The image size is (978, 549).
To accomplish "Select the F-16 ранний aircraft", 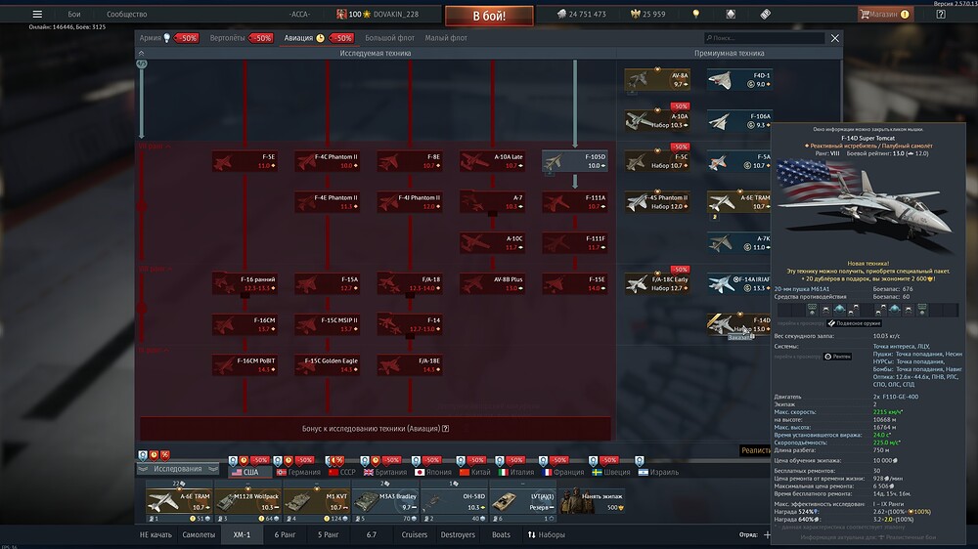I will 244,283.
